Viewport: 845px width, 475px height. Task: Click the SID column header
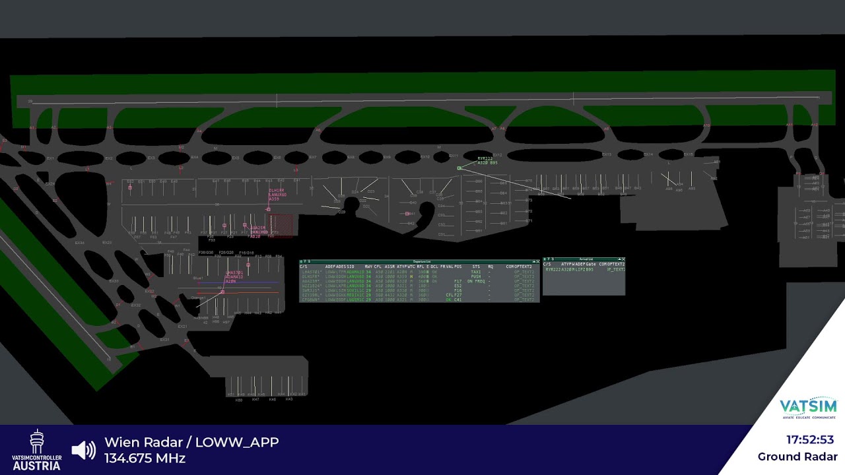click(x=351, y=267)
